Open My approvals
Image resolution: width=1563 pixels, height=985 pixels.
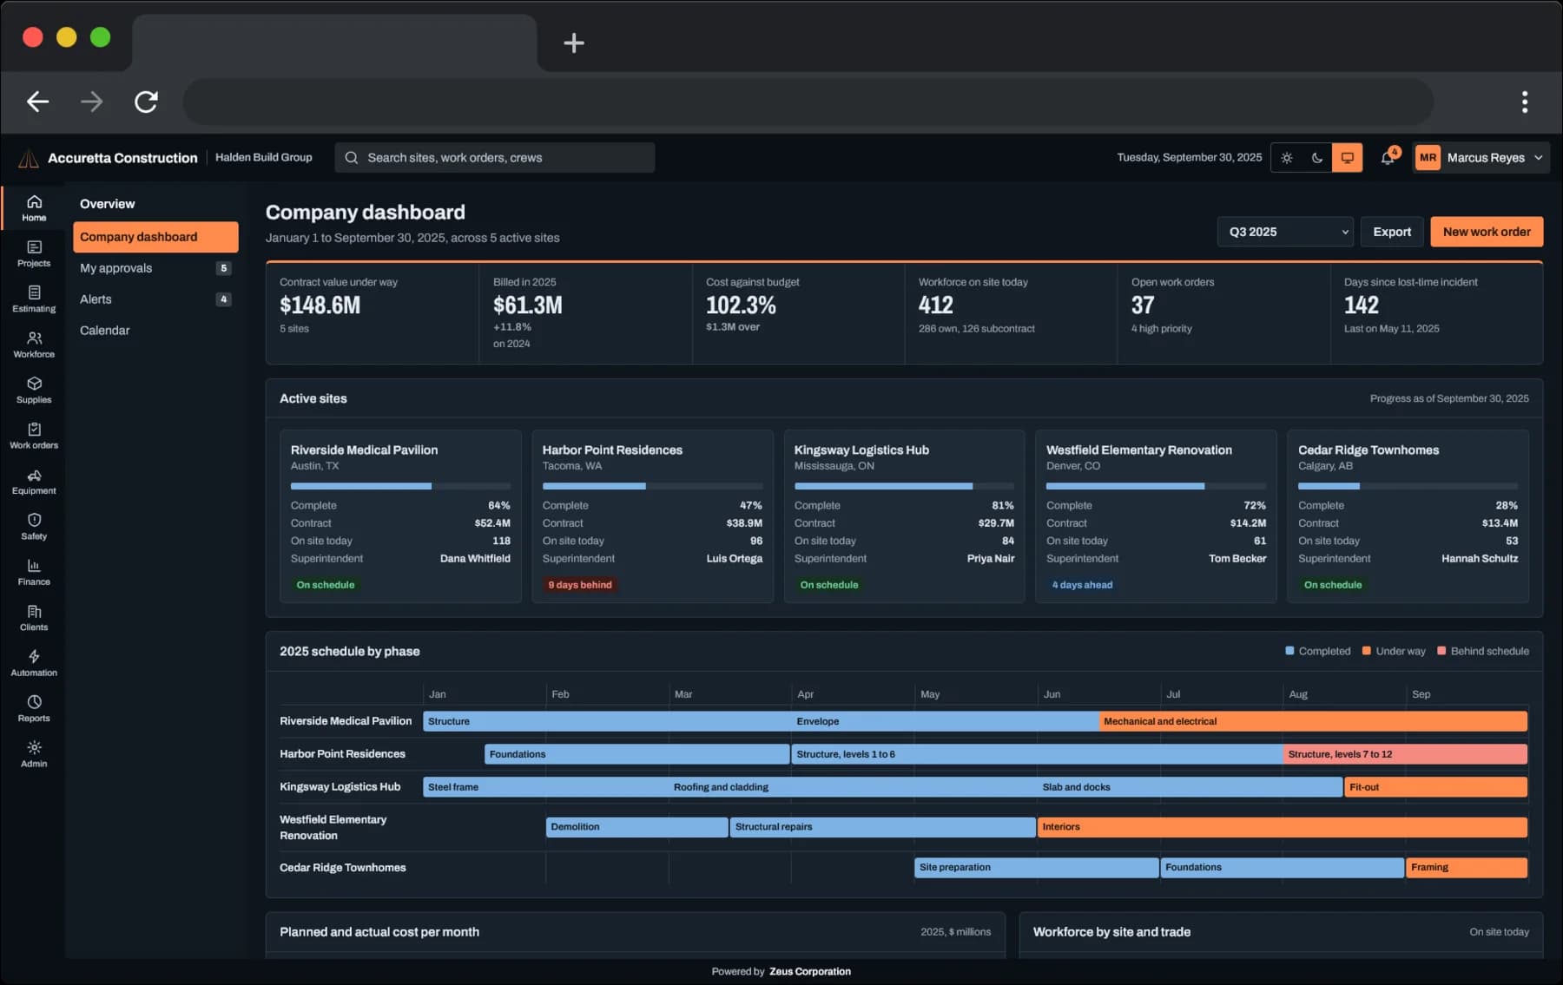click(x=155, y=268)
